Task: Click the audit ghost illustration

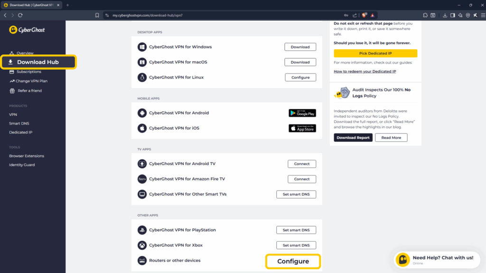Action: click(x=342, y=93)
